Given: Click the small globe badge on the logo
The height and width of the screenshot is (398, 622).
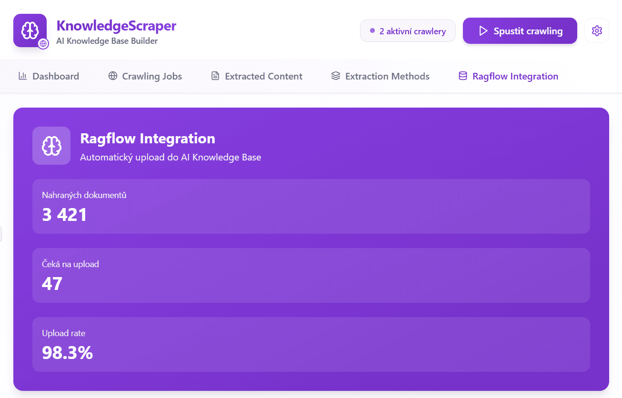Looking at the screenshot, I should click(x=43, y=43).
